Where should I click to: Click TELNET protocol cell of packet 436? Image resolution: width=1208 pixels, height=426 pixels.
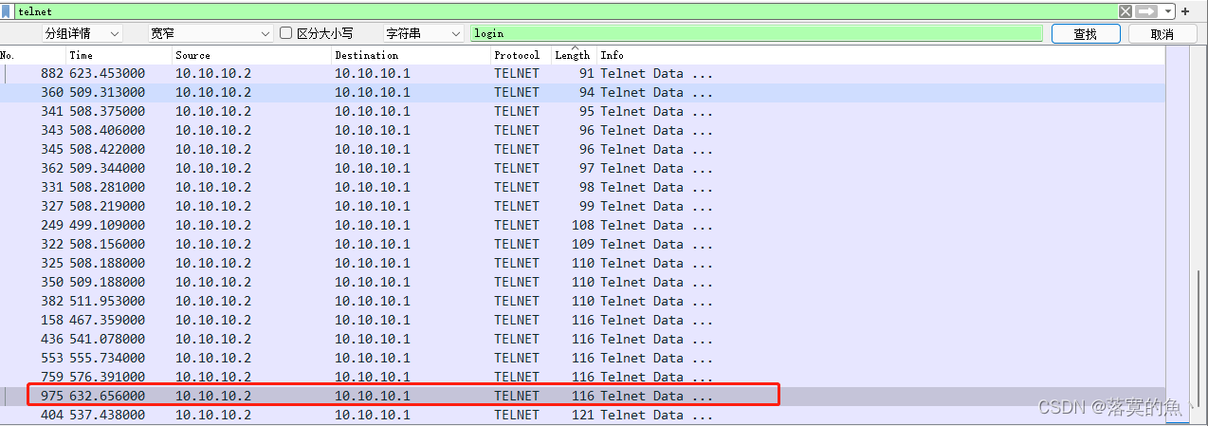point(517,339)
